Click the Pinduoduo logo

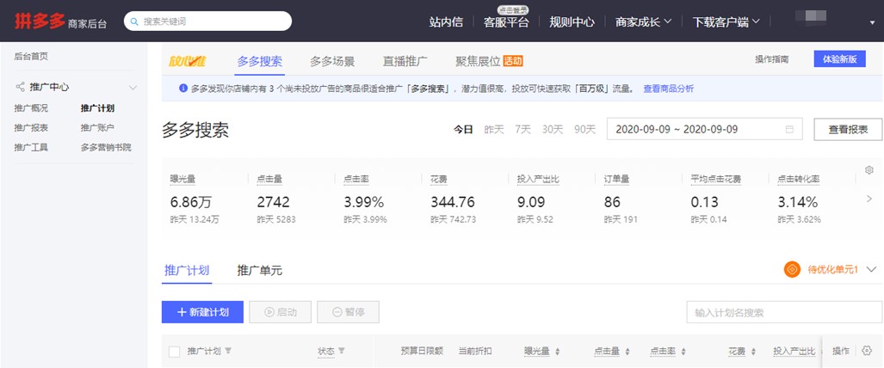point(39,21)
